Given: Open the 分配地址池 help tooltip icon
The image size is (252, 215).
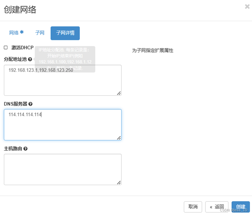Looking at the screenshot, I should [x=31, y=59].
